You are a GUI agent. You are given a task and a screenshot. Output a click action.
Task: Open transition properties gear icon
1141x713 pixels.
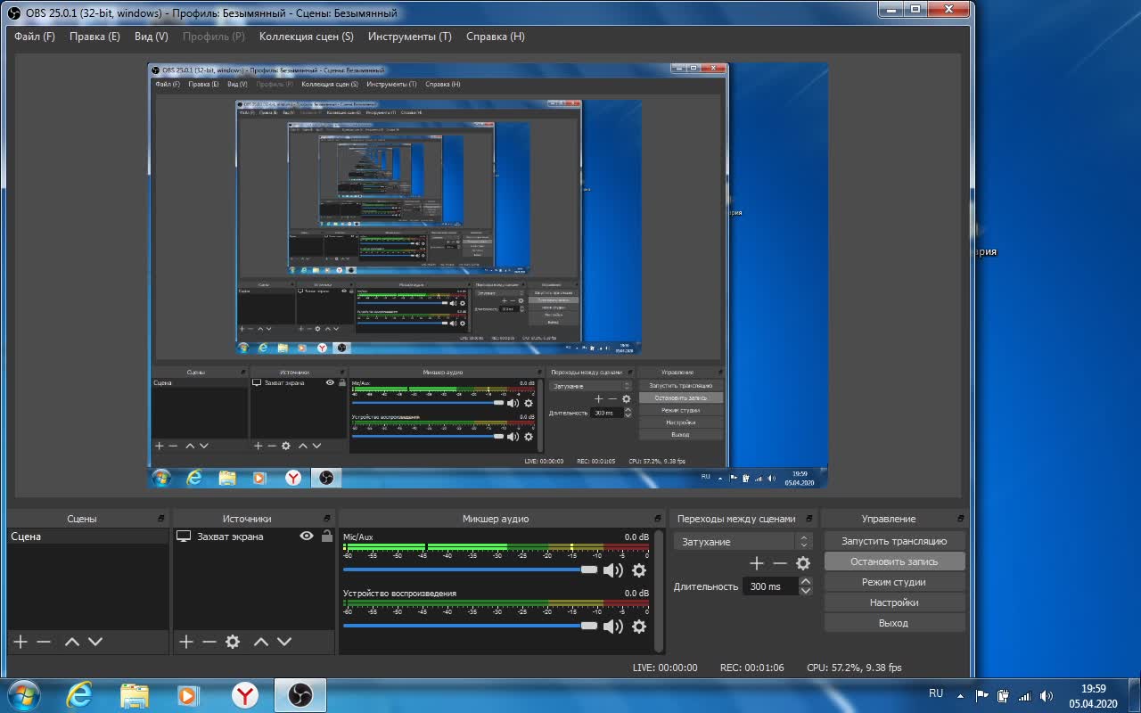pyautogui.click(x=803, y=563)
